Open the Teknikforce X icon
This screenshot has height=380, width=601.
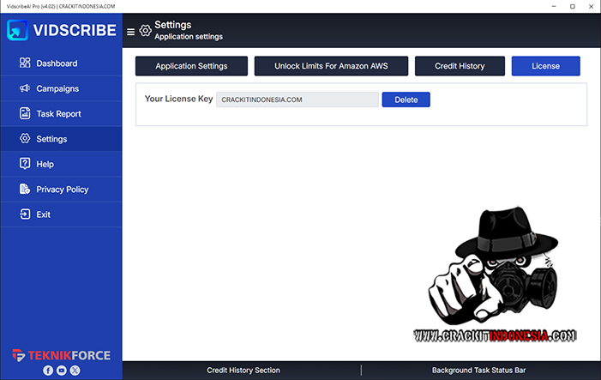(75, 371)
